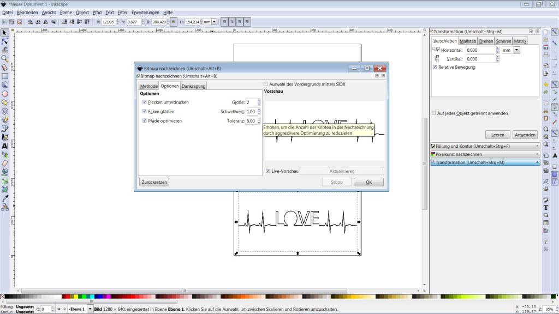Switch to the Methode tab
This screenshot has height=314, width=559.
point(148,86)
